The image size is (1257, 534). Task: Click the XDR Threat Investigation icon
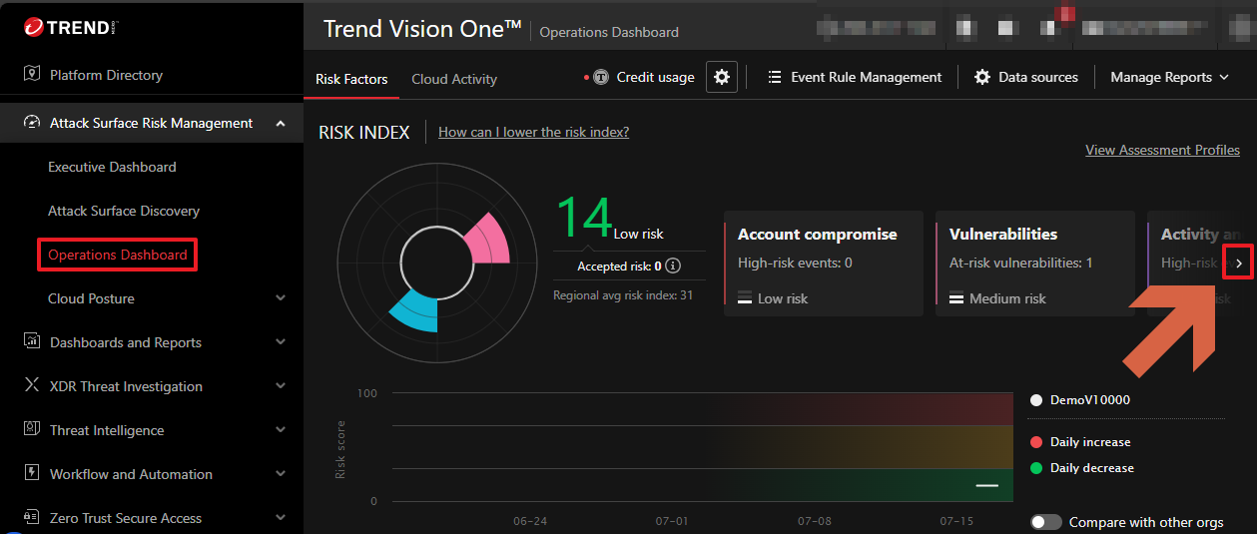[31, 386]
